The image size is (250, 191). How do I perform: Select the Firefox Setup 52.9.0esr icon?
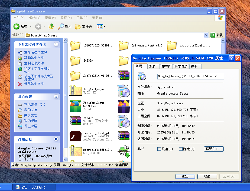[76, 106]
